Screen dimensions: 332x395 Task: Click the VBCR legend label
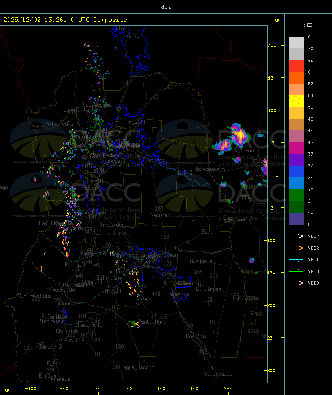(x=313, y=248)
